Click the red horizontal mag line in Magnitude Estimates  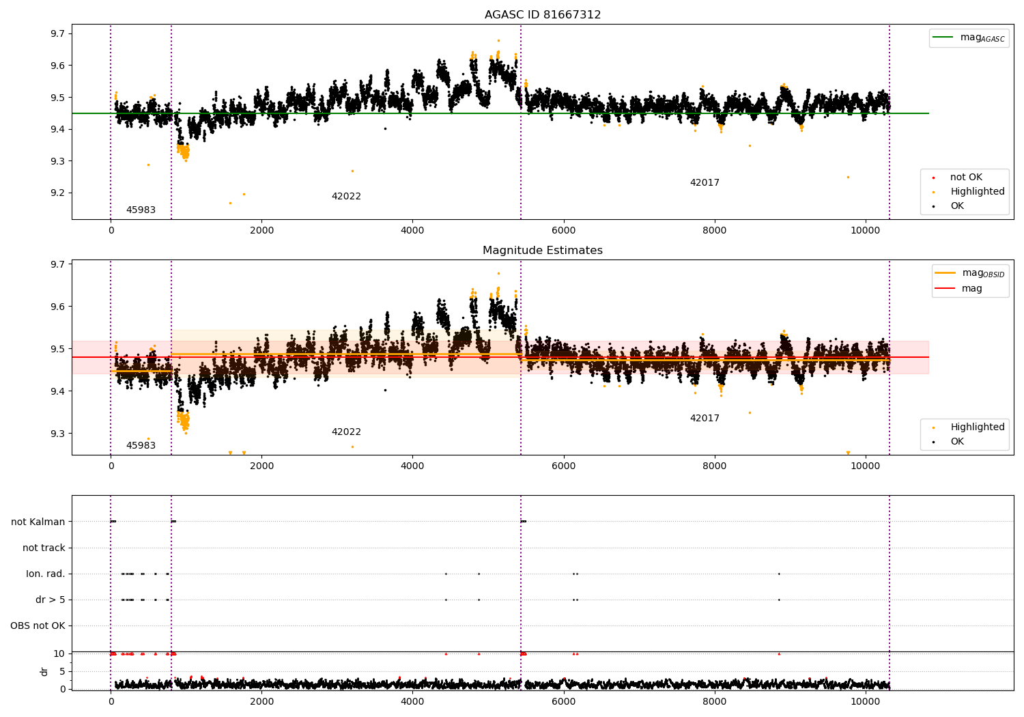point(500,357)
